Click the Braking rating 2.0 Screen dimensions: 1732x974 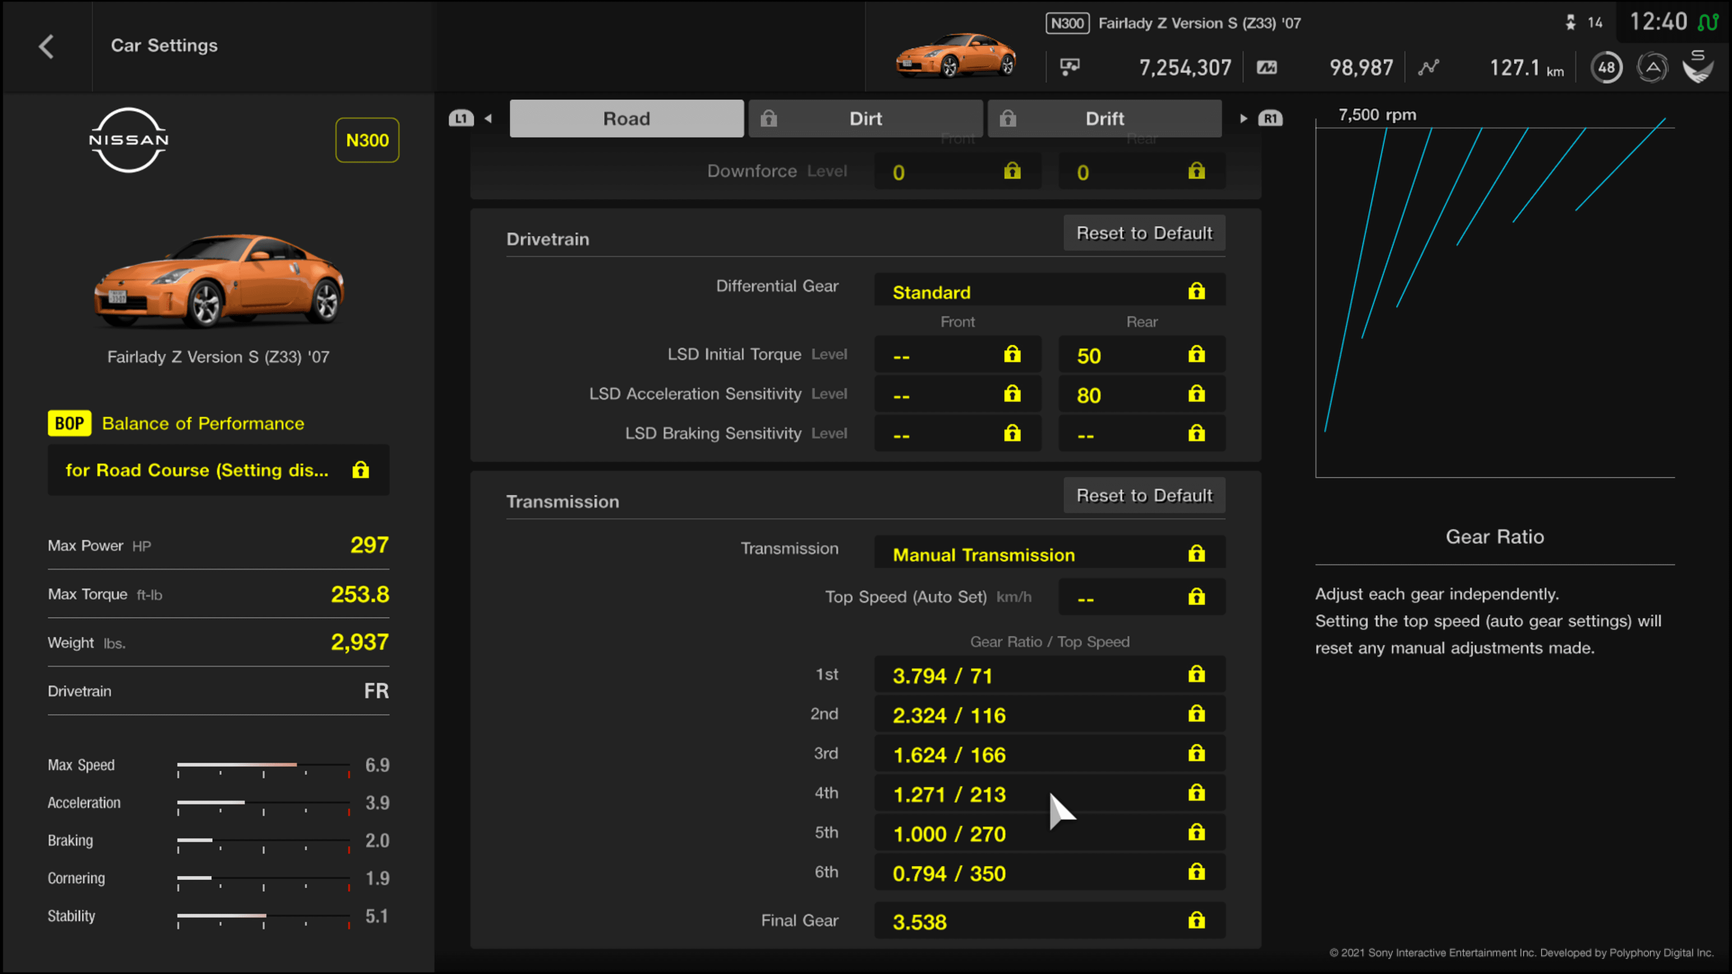point(377,840)
